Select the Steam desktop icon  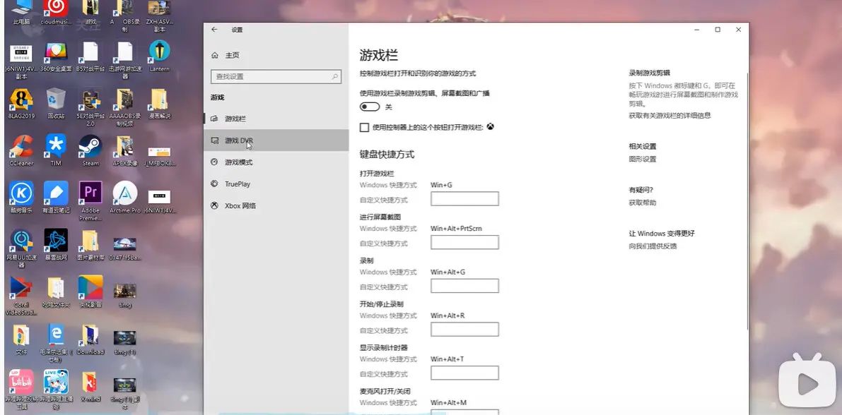(90, 150)
